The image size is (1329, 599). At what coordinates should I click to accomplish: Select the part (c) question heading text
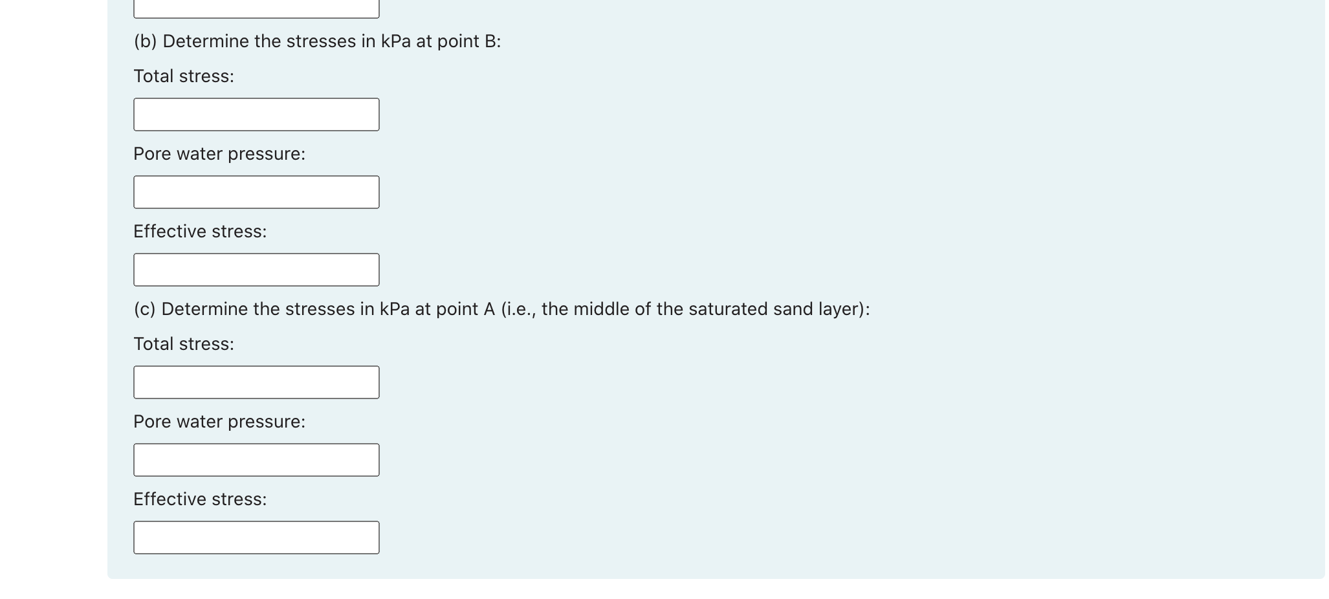501,309
